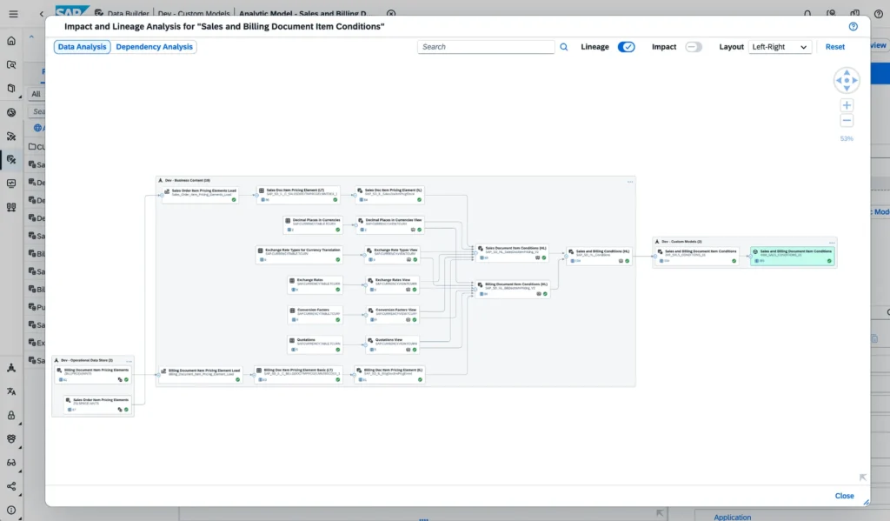Collapse predecessors of highlighted analytic model node

pos(748,257)
